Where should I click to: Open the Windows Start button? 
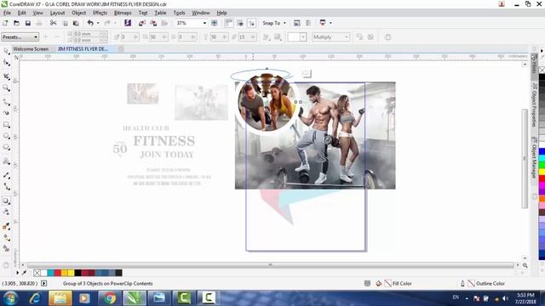tap(10, 298)
